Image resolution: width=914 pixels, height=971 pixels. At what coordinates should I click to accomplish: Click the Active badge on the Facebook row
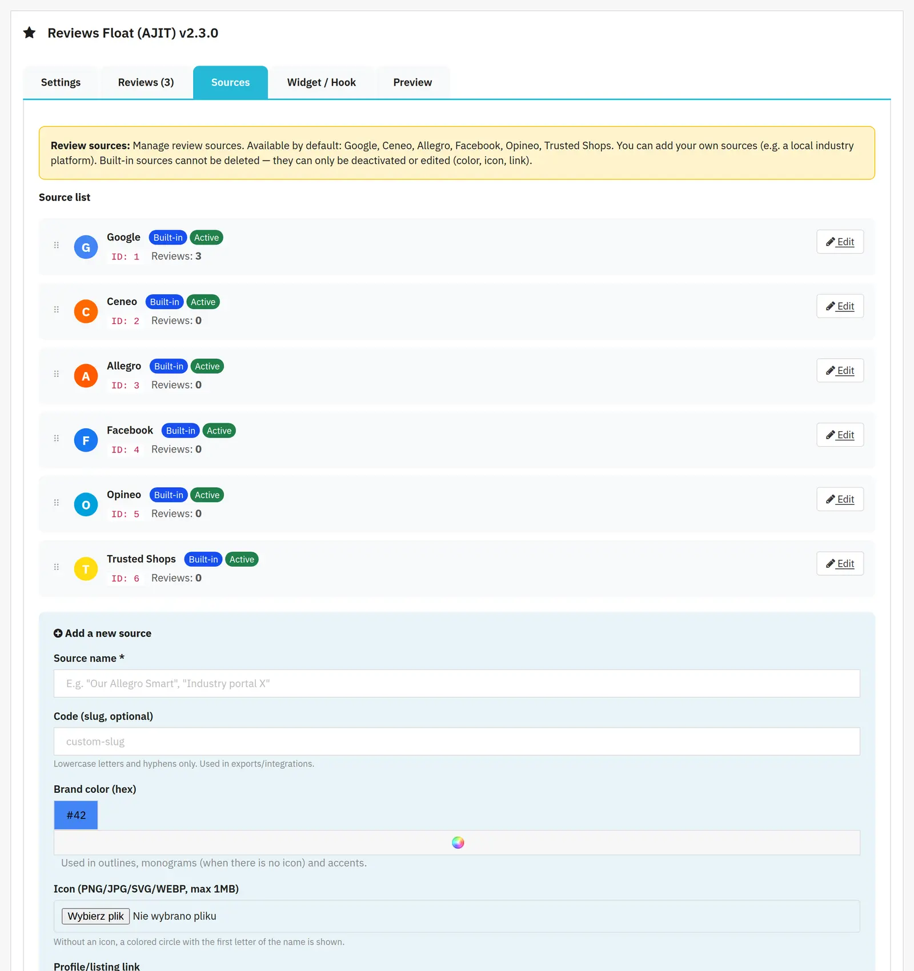pos(219,431)
